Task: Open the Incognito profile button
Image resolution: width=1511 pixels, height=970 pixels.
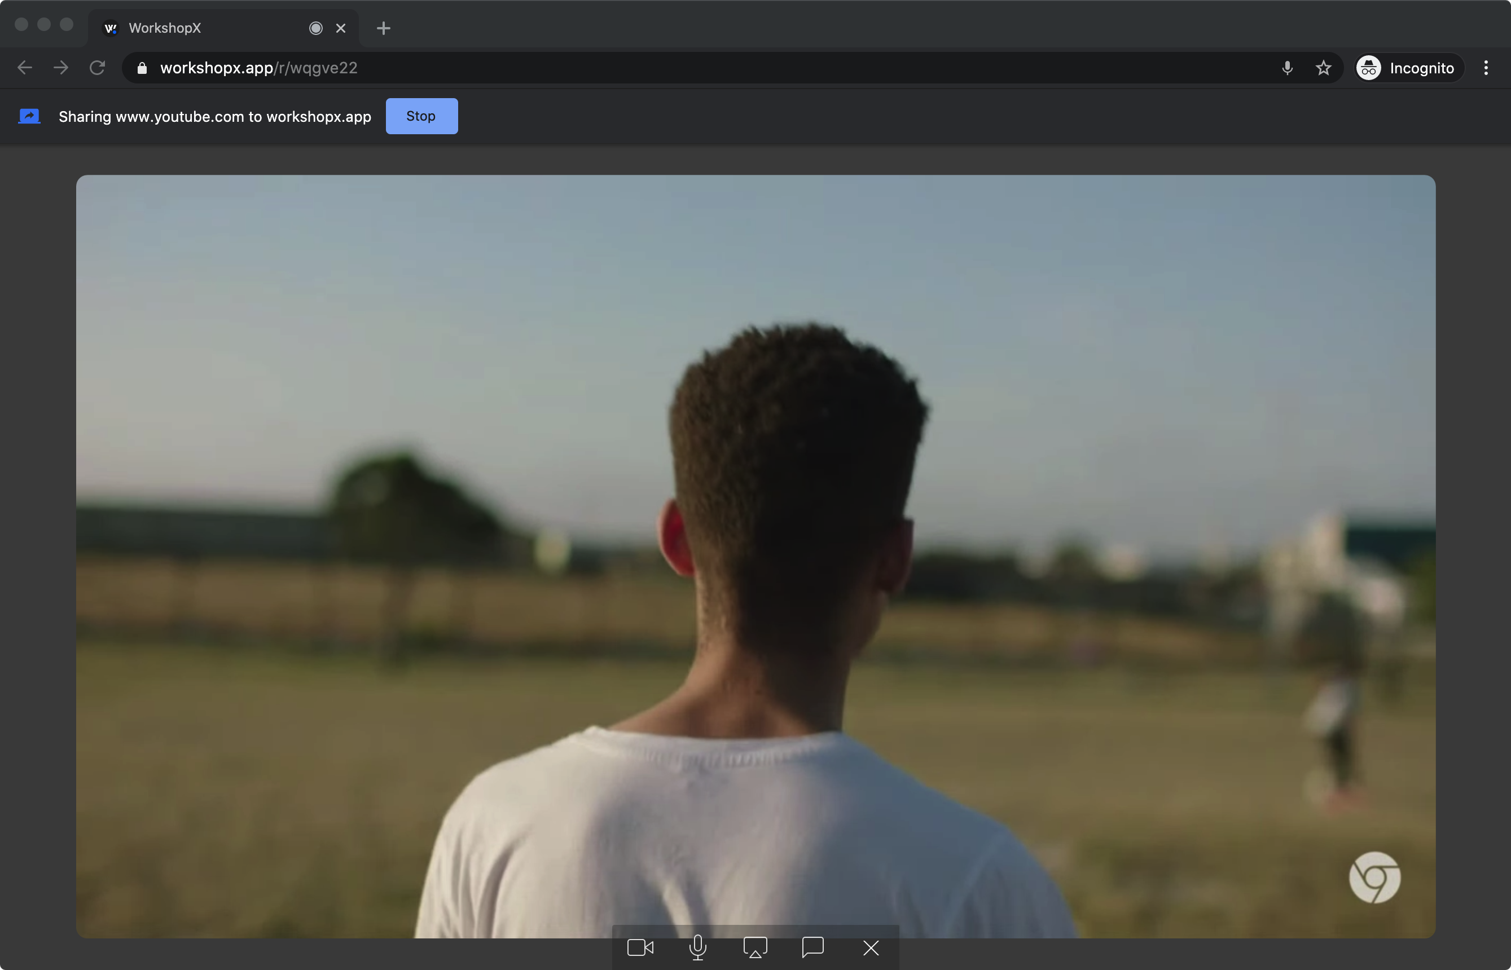Action: (x=1409, y=68)
